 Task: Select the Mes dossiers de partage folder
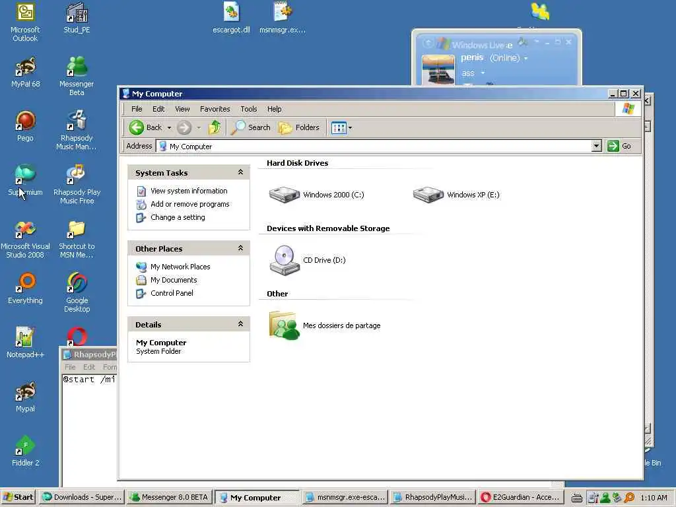click(x=284, y=325)
